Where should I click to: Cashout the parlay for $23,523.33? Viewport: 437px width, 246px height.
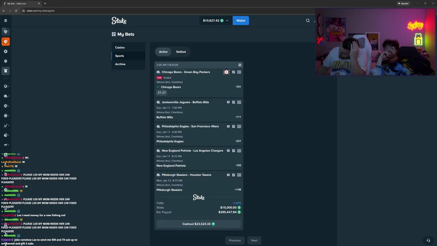199,224
